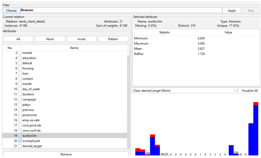The height and width of the screenshot is (158, 261).
Task: Select the nr.employed row name
Action: (31, 141)
